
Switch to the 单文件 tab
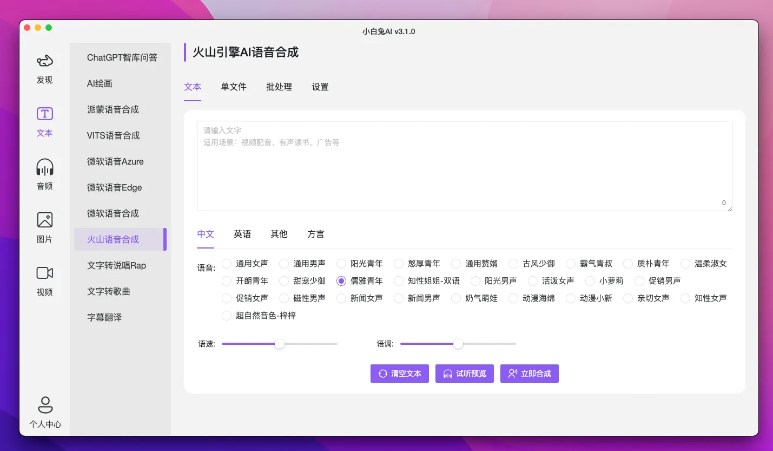point(234,87)
